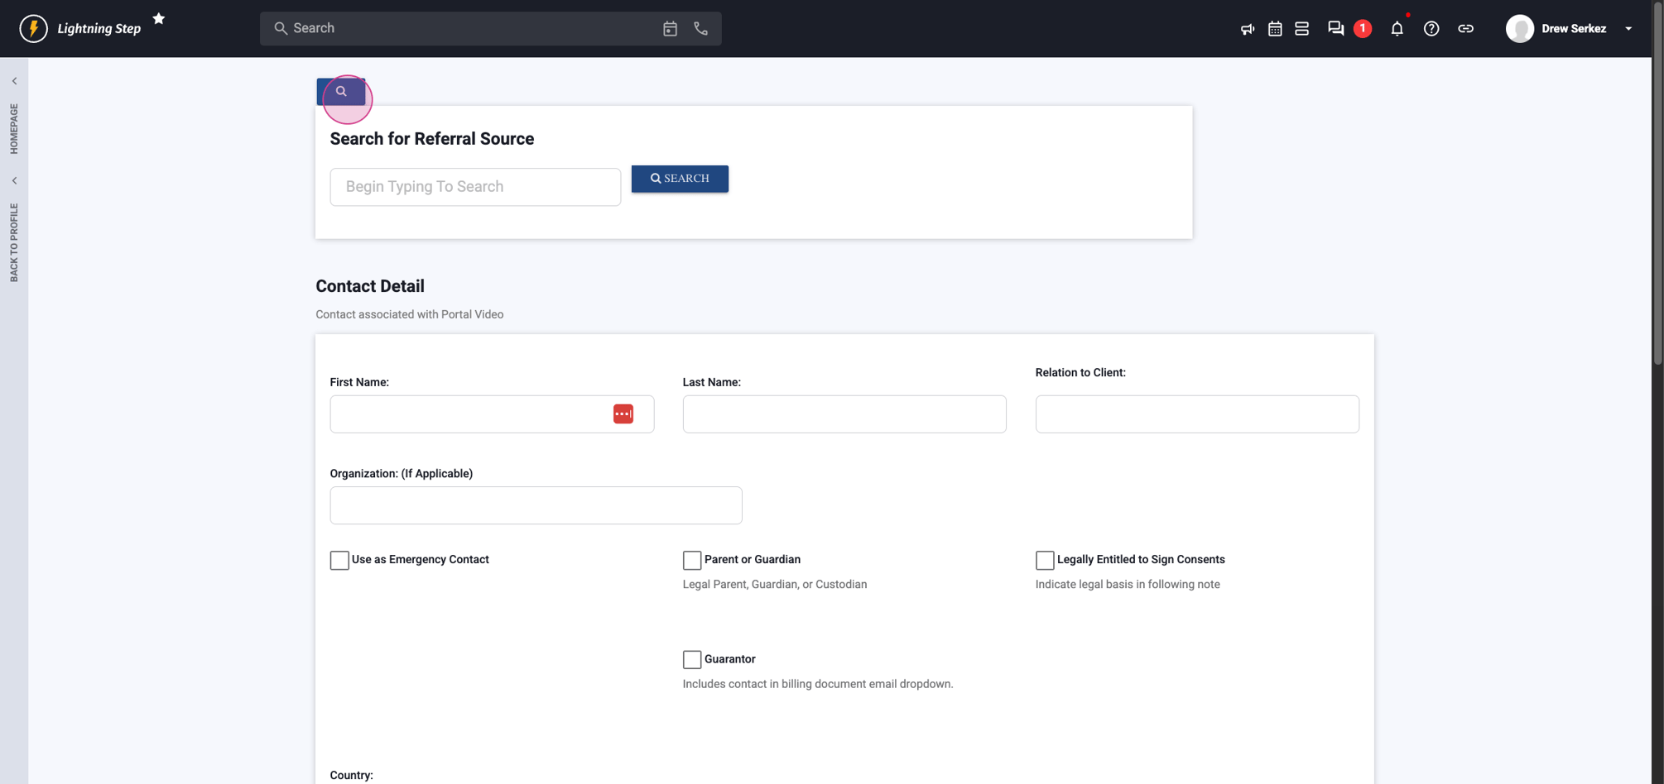Image resolution: width=1664 pixels, height=784 pixels.
Task: Click the star favorite icon near the logo
Action: click(x=158, y=18)
